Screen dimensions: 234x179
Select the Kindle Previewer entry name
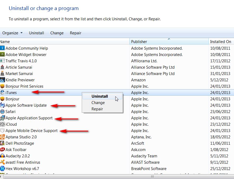point(20,80)
